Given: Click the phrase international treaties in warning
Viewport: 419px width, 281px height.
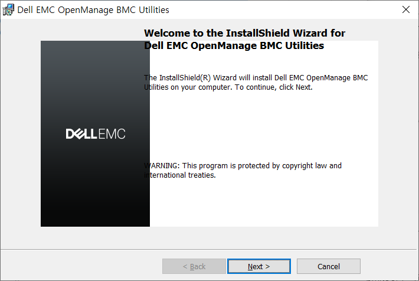Looking at the screenshot, I should click(x=179, y=175).
